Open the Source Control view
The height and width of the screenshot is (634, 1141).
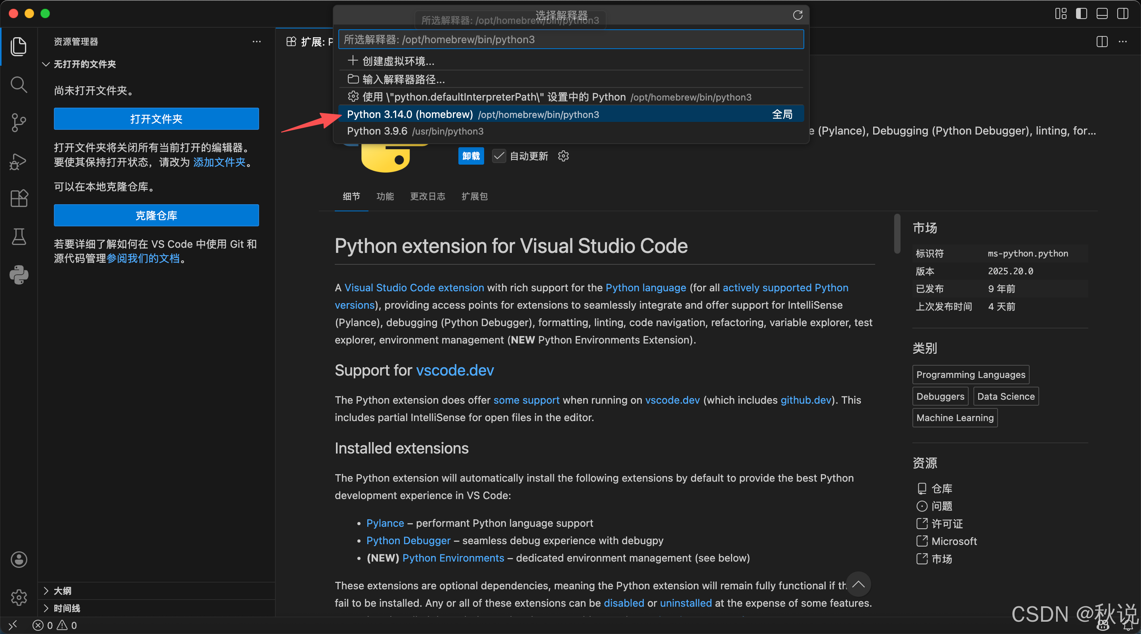[19, 123]
